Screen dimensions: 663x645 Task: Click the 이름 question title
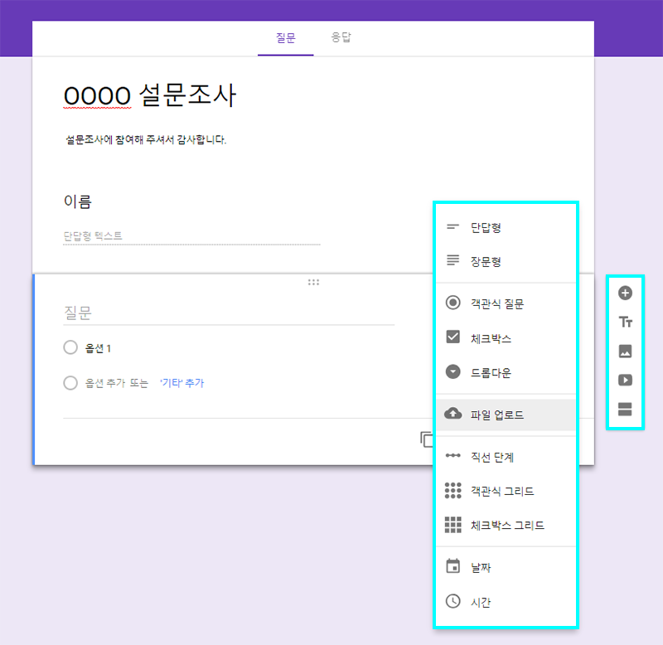(77, 201)
